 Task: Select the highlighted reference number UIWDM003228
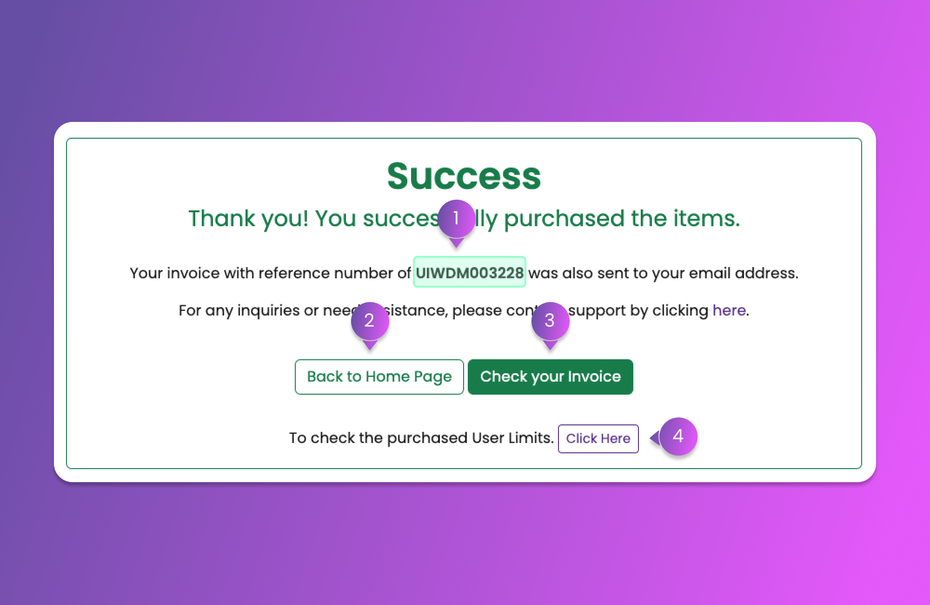pos(469,273)
